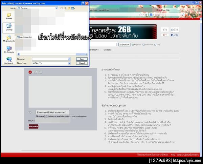Close the One-2-Up browser tab
Image resolution: width=203 pixels, height=164 pixels.
196,10
